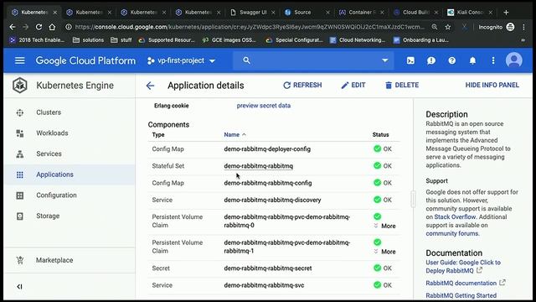Go back from Application details
This screenshot has height=302, width=536.
click(150, 86)
